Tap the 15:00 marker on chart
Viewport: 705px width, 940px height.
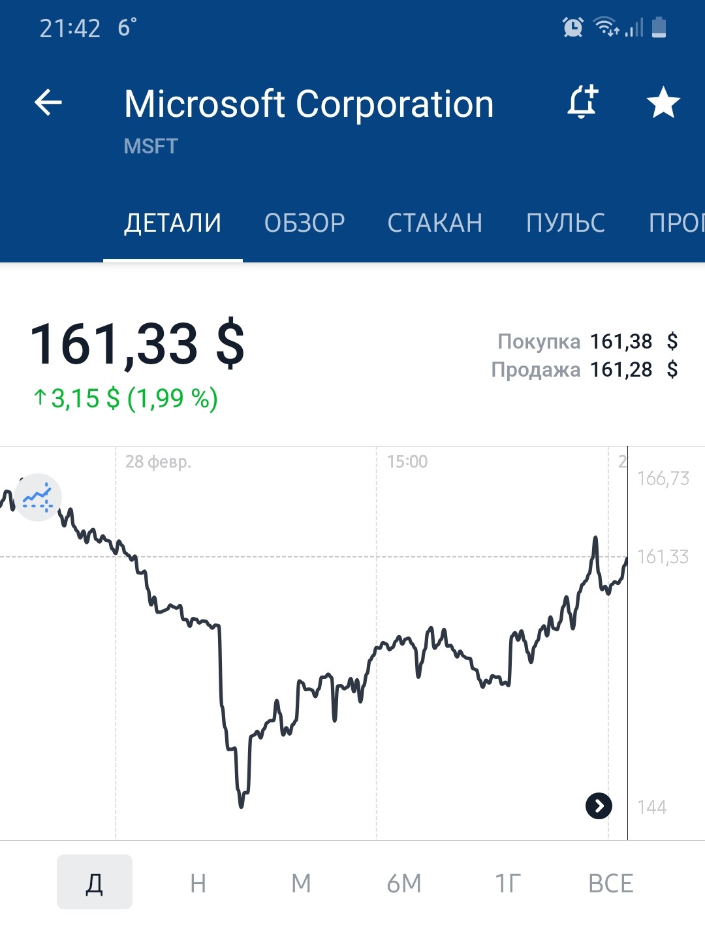pyautogui.click(x=407, y=462)
